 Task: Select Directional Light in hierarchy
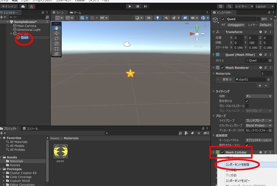[29, 30]
